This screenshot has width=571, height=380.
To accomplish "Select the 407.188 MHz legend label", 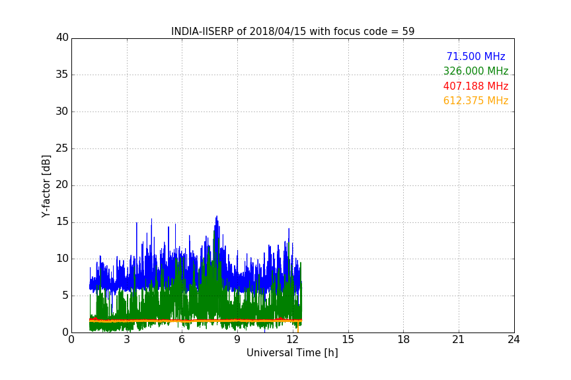I will pyautogui.click(x=476, y=86).
